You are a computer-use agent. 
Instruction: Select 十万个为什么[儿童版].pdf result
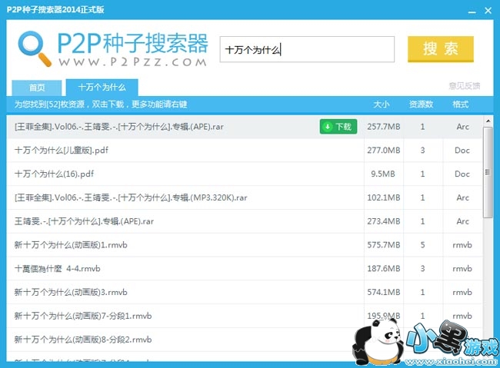(245, 150)
